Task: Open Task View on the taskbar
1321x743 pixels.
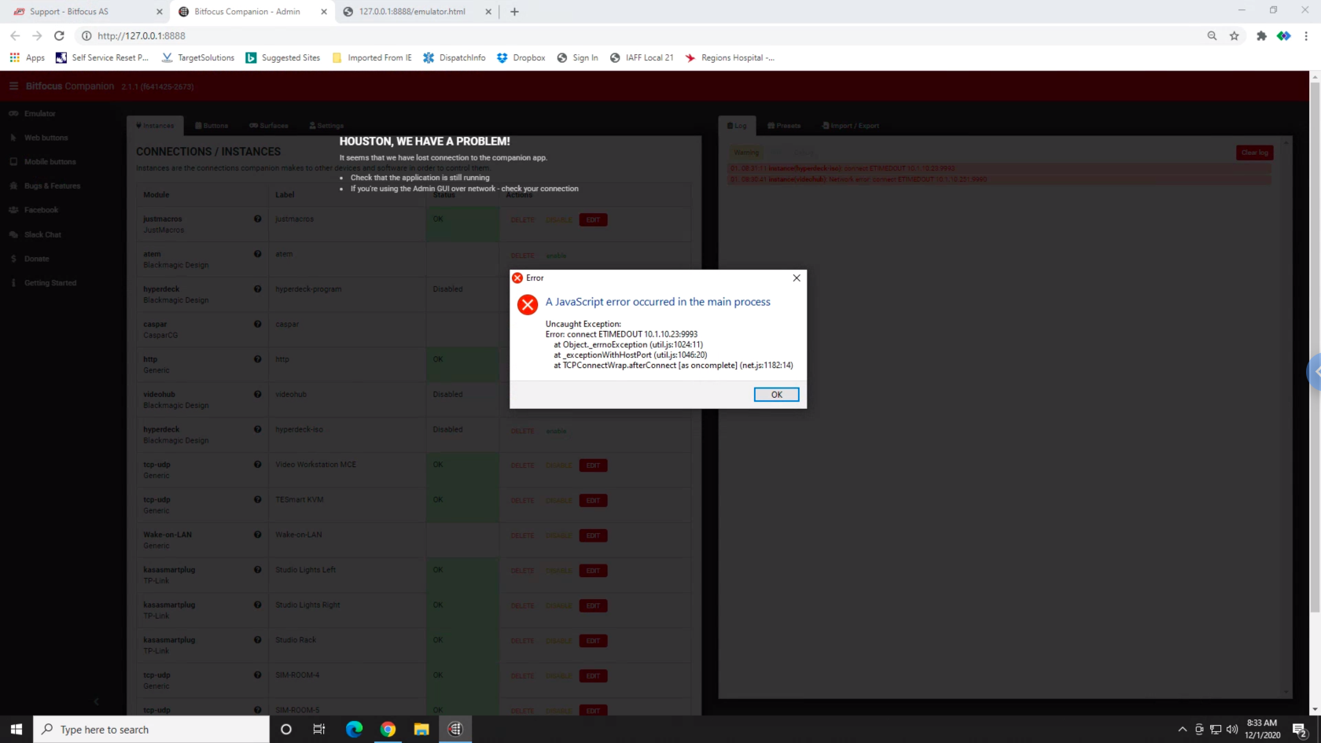Action: [x=318, y=729]
